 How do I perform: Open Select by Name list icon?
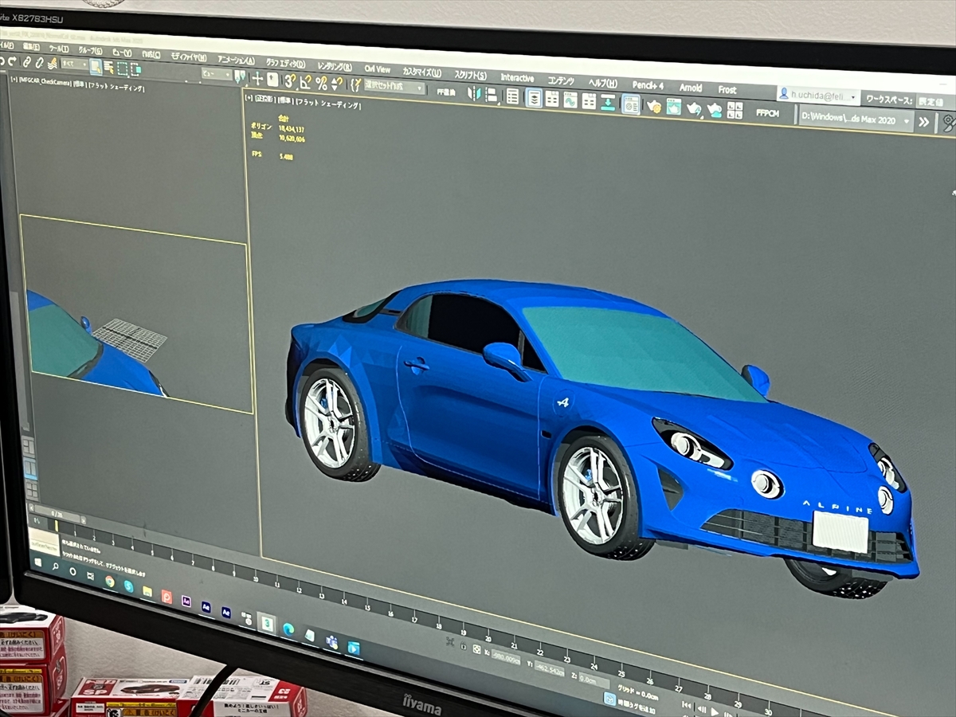coord(108,67)
